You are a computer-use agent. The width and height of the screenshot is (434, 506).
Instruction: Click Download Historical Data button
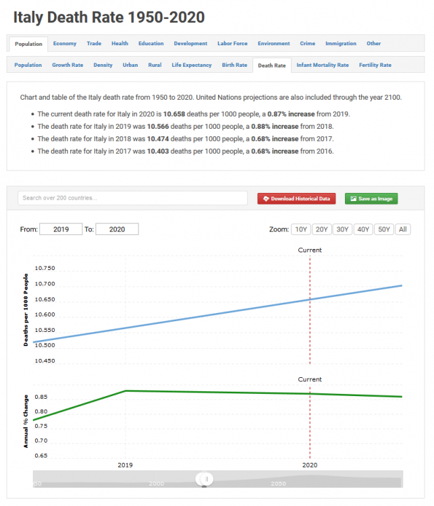(x=296, y=198)
